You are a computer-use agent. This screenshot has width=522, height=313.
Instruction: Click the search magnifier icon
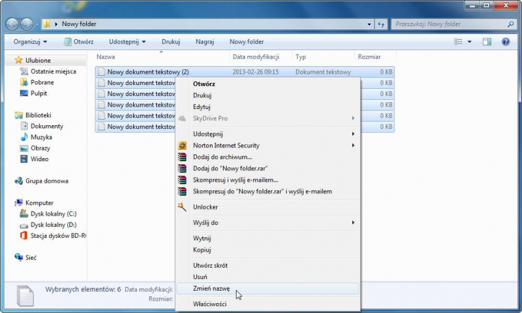pyautogui.click(x=510, y=24)
